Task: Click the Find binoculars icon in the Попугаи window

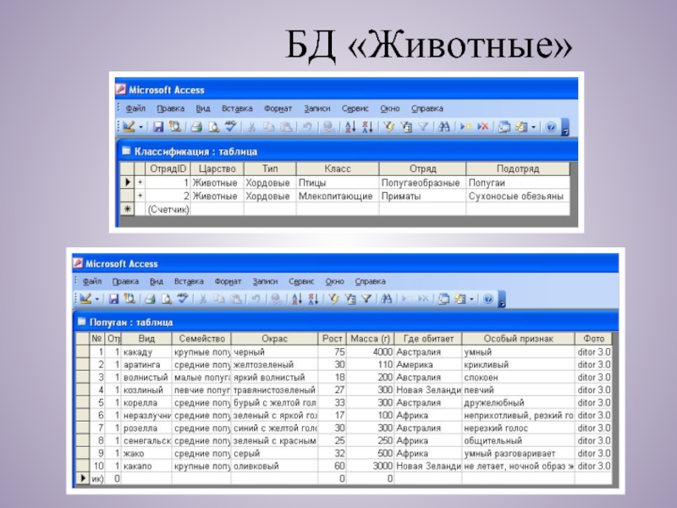Action: tap(387, 299)
